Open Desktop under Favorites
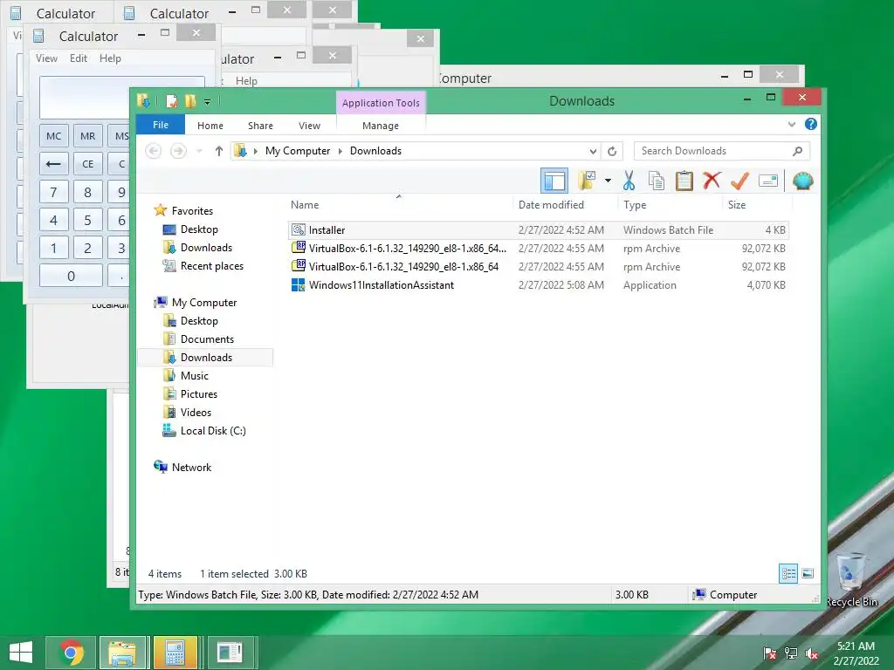 click(x=199, y=229)
